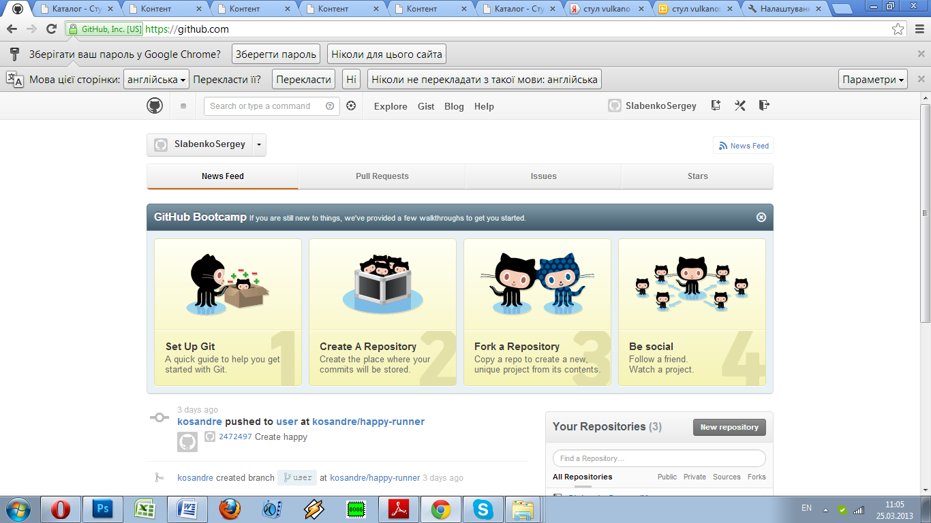Open Adobe Reader from the taskbar
Viewport: 931px width, 523px height.
(x=399, y=509)
